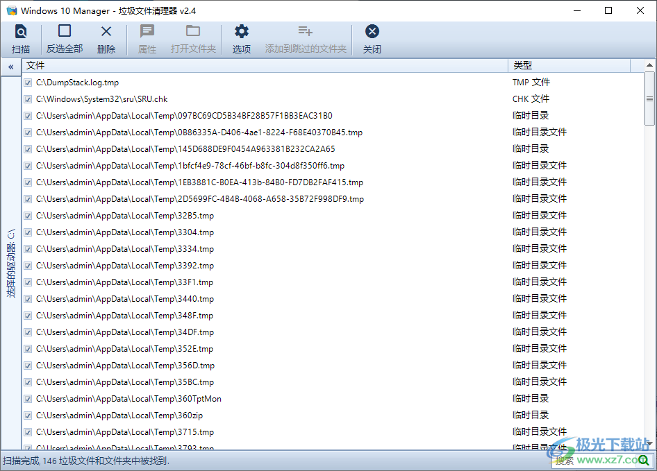
Task: Uncheck the DumpStack.log.tmp entry
Action: (x=27, y=82)
